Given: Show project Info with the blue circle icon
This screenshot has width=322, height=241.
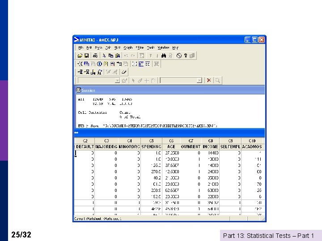Looking at the screenshot, I should (x=99, y=64).
